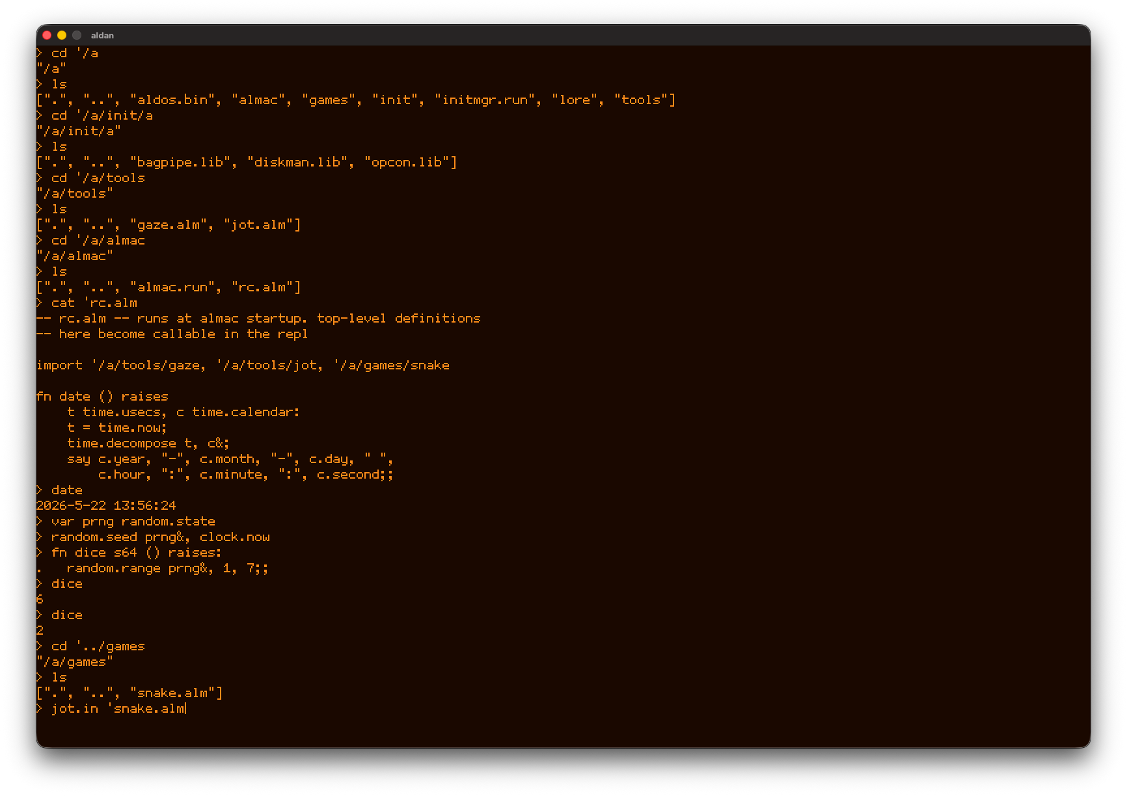Click the "/a/games" path output
The image size is (1127, 796).
point(75,661)
